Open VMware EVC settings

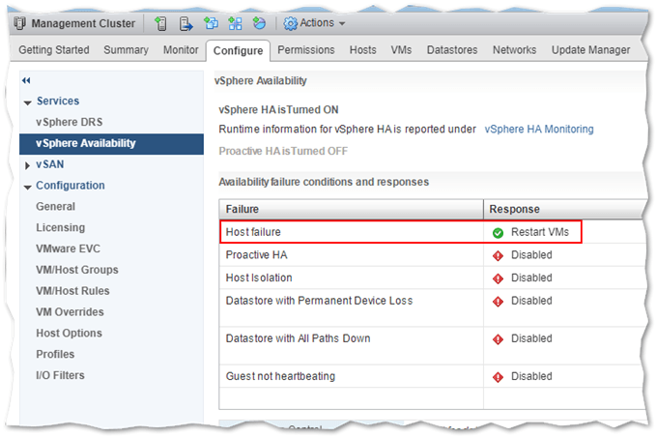68,248
